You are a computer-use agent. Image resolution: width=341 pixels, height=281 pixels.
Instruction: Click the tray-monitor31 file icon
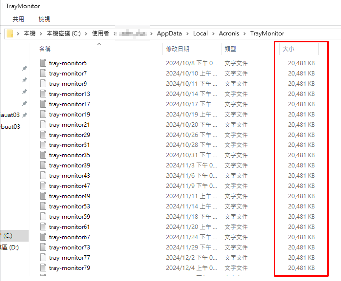43,145
